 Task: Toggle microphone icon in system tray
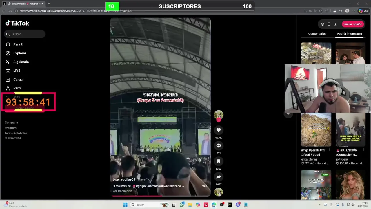(343, 205)
